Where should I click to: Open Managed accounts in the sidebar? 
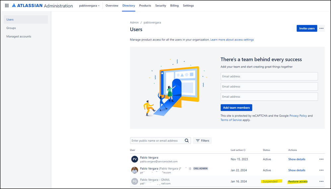(x=26, y=36)
